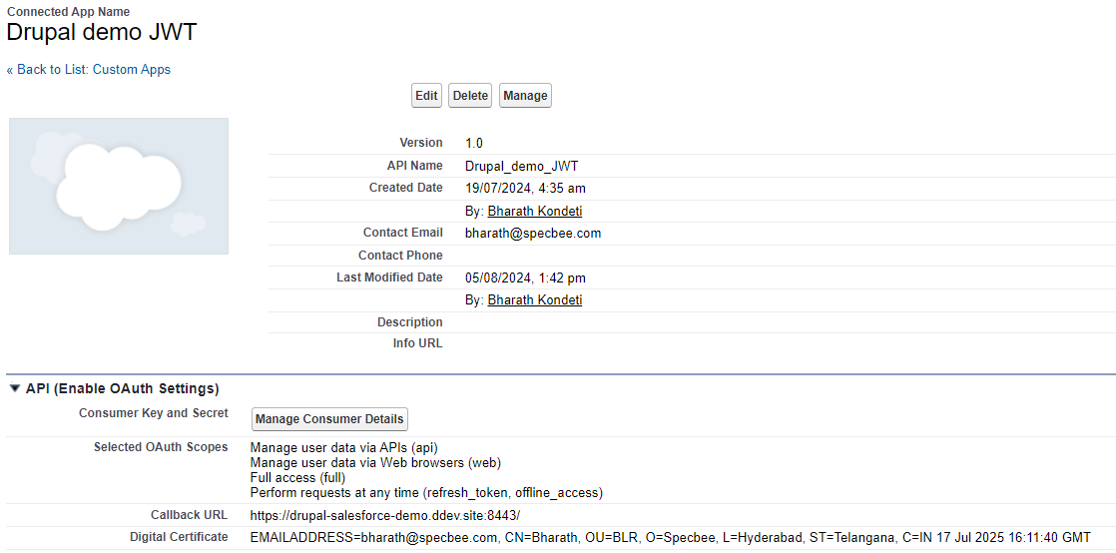Open the Manage button
Image resolution: width=1116 pixels, height=553 pixels.
click(525, 96)
